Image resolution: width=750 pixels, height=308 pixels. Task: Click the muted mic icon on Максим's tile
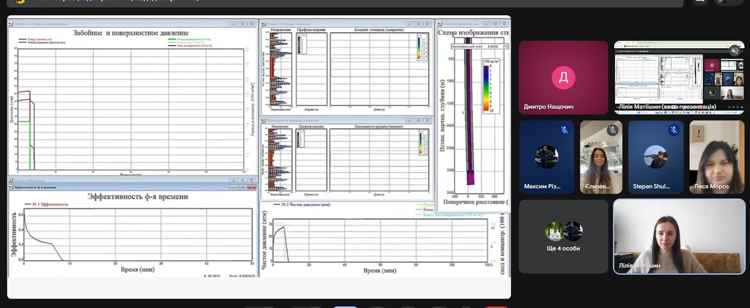564,130
